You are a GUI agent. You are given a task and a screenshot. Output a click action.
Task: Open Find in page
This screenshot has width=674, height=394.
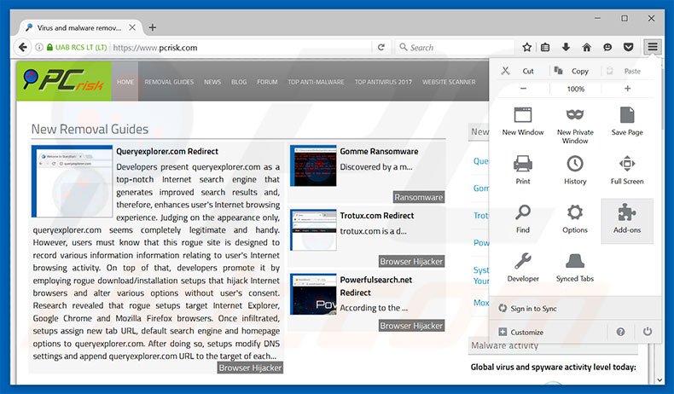point(523,219)
